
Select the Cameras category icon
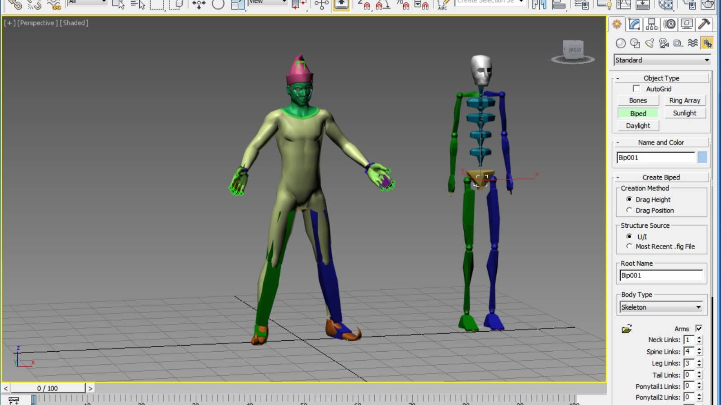point(664,43)
